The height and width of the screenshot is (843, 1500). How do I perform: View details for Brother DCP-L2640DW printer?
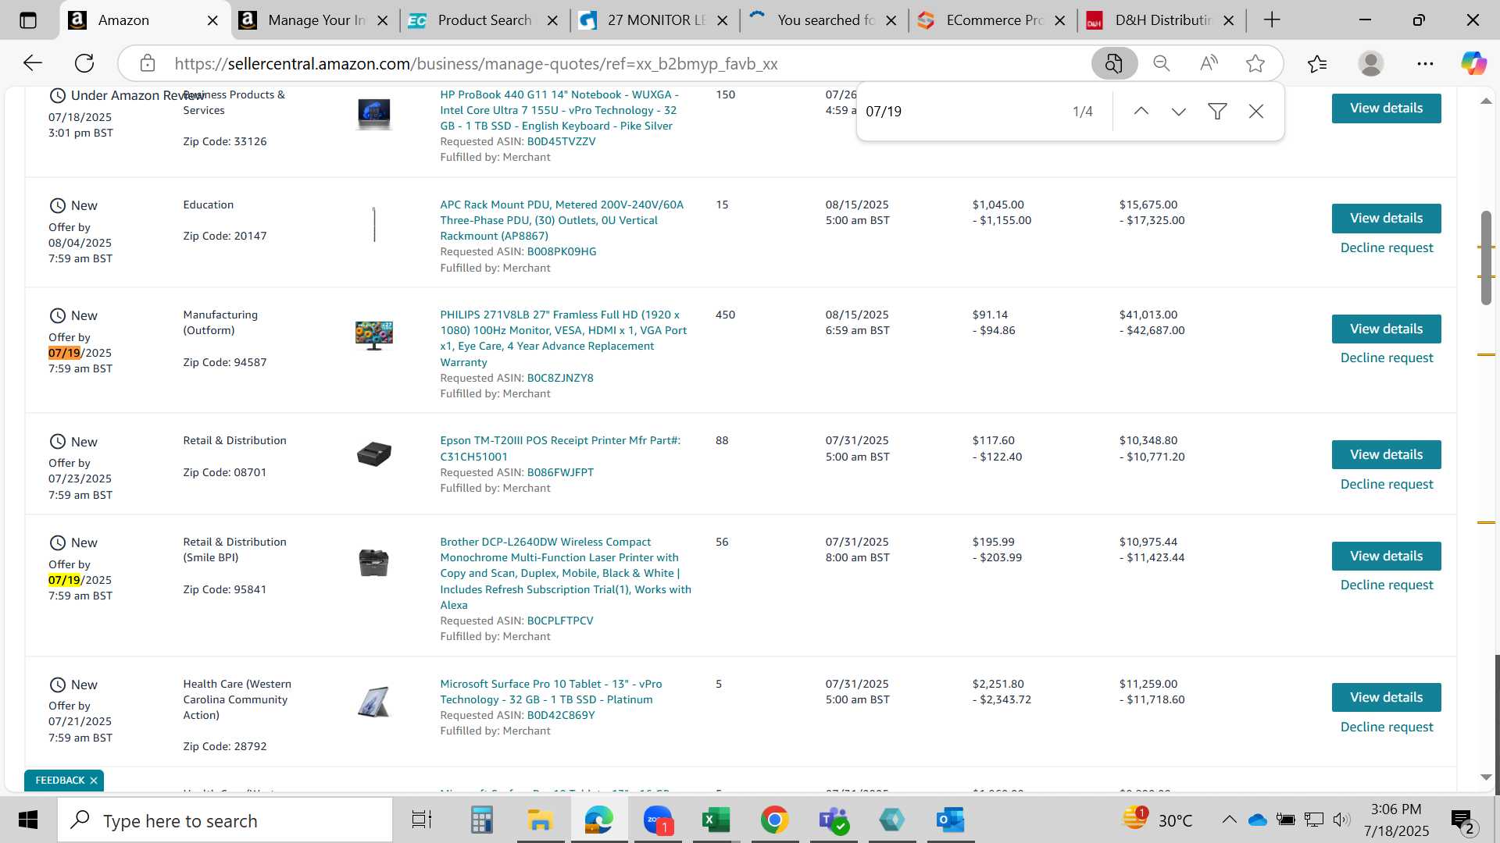click(x=1386, y=557)
